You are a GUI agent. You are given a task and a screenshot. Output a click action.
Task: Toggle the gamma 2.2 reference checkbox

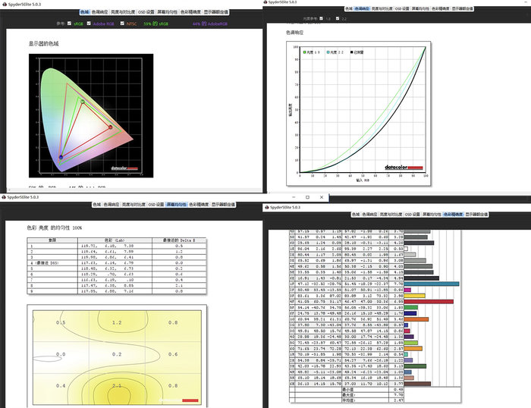tap(338, 18)
